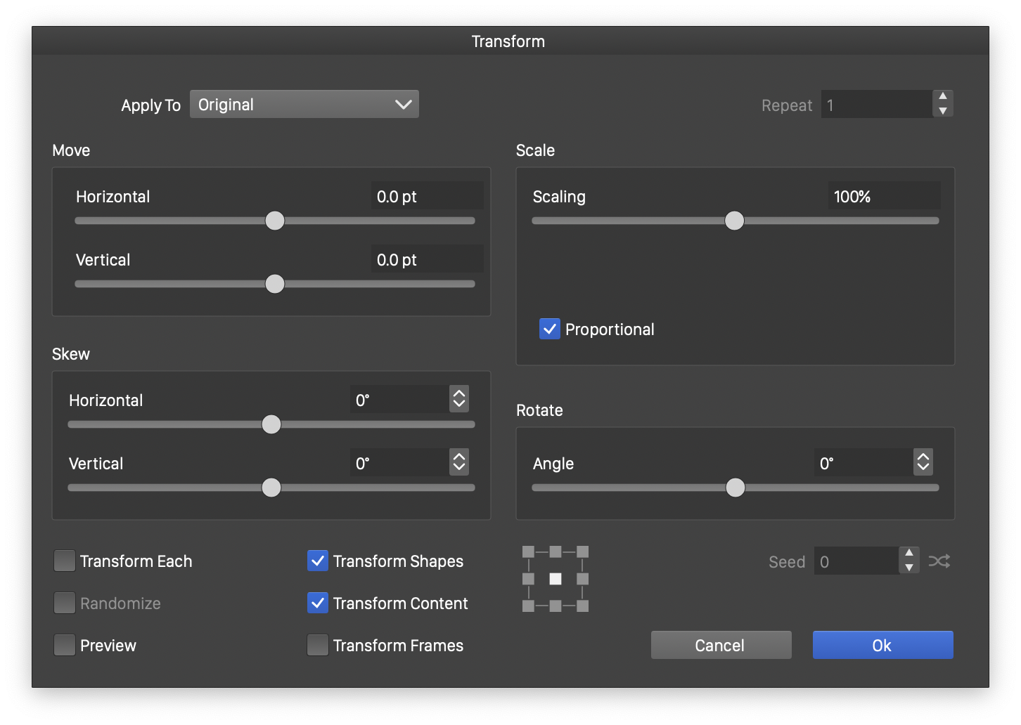Select the bottom-left anchor point in reference grid
This screenshot has width=1021, height=725.
529,606
